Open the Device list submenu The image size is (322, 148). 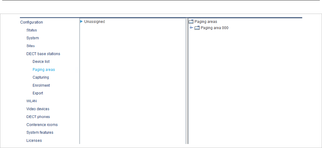(x=41, y=62)
